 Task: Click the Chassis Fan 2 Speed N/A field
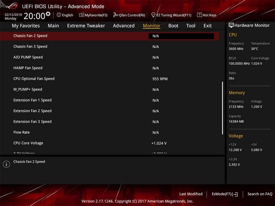point(181,36)
